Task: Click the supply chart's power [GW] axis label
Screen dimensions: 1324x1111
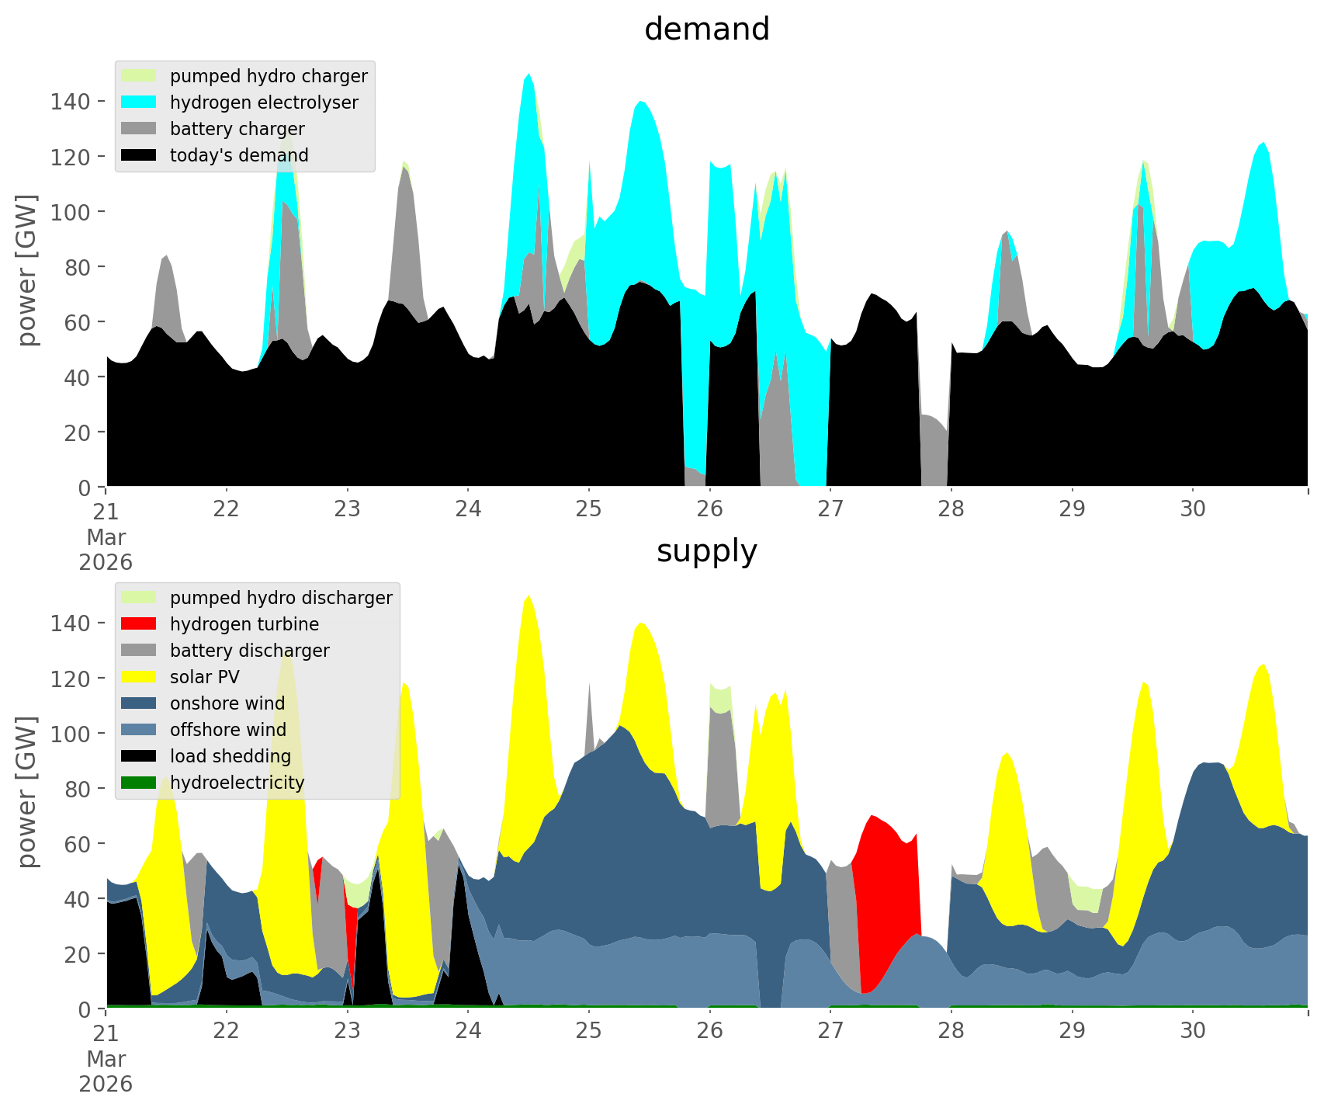Action: [27, 791]
